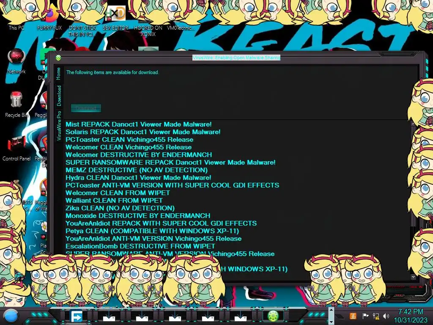Click the third download-tray taskbar icon

[175, 316]
